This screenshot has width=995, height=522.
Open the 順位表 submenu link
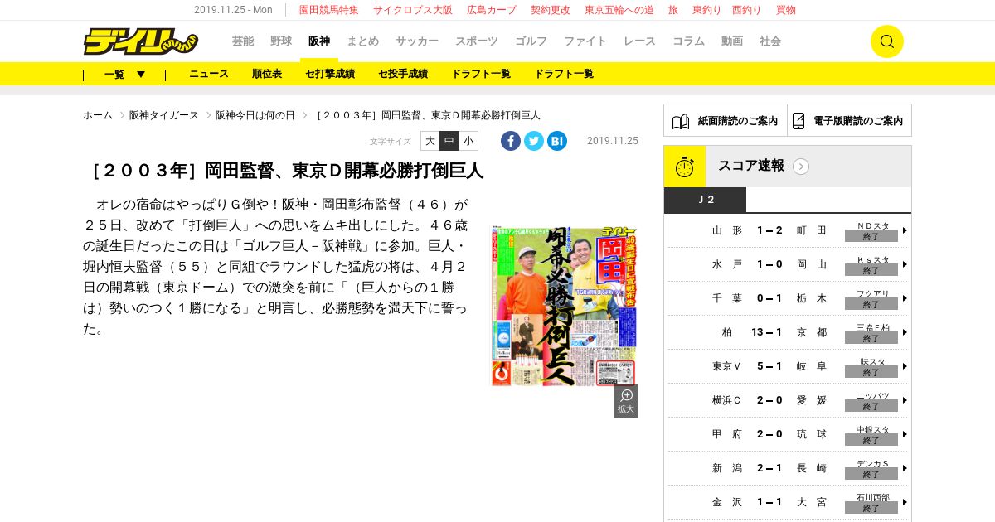click(267, 74)
